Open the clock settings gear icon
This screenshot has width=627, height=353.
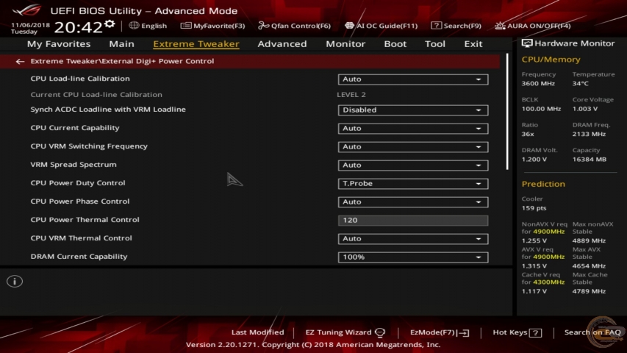(110, 24)
